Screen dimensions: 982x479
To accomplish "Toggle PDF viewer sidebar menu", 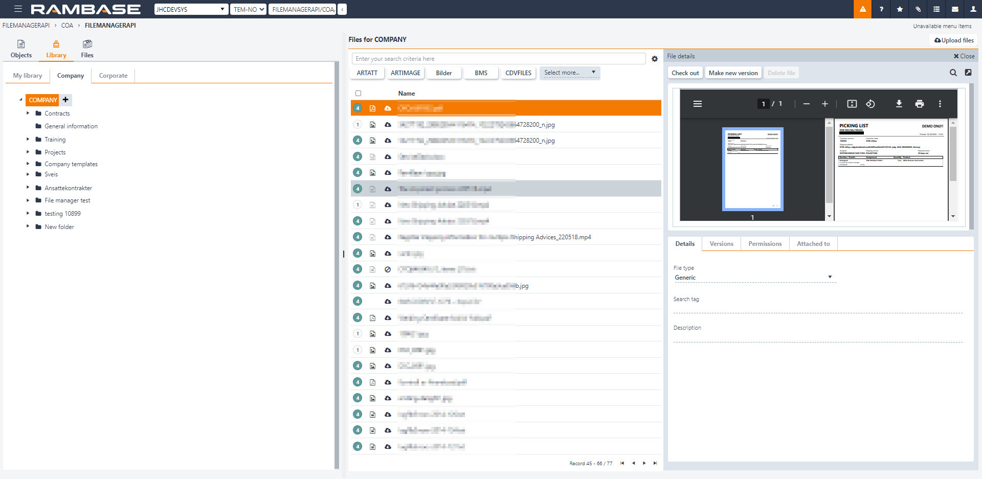I will pyautogui.click(x=697, y=104).
